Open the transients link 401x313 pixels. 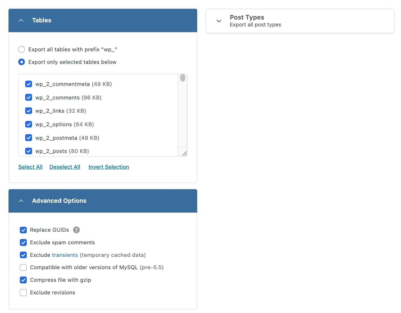[65, 255]
